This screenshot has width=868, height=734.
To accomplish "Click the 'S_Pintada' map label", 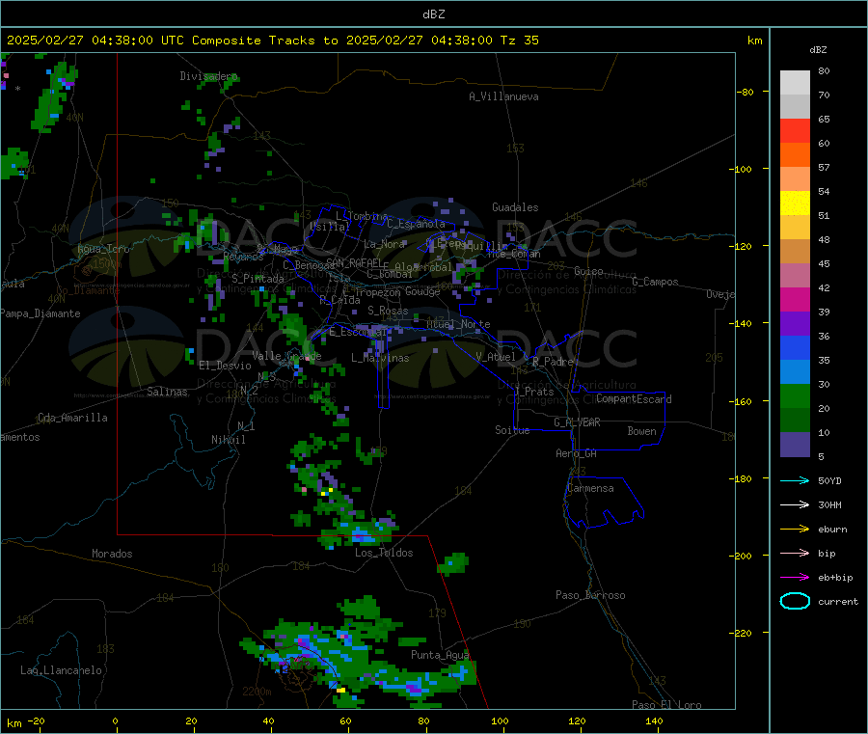I will (258, 279).
